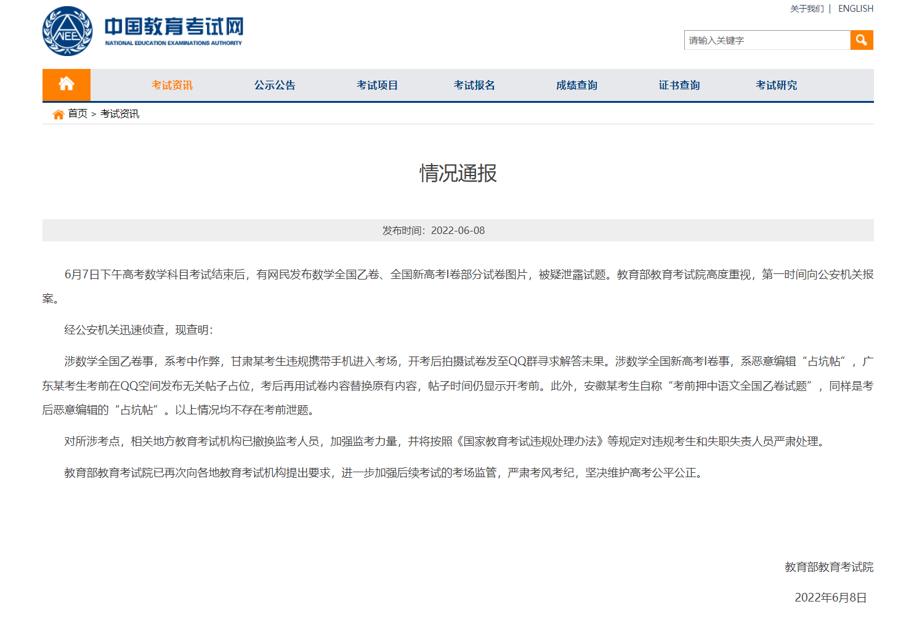Open the 考试资讯 navigation menu

coord(172,85)
